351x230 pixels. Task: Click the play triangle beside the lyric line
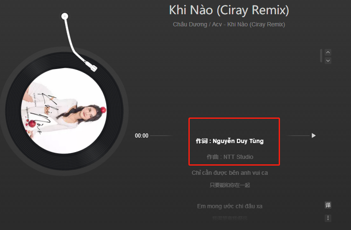[314, 135]
